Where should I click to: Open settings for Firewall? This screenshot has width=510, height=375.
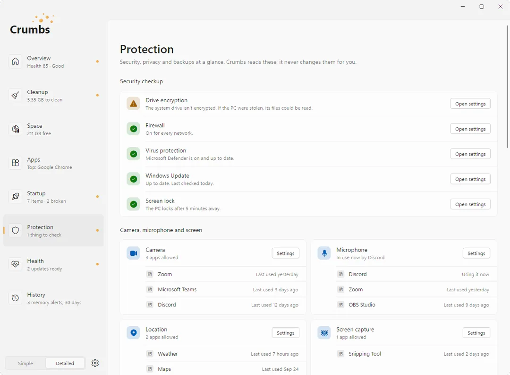[x=470, y=129]
